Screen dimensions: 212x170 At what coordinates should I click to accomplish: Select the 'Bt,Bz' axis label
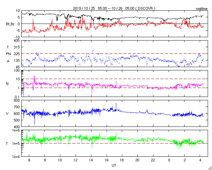click(x=10, y=25)
